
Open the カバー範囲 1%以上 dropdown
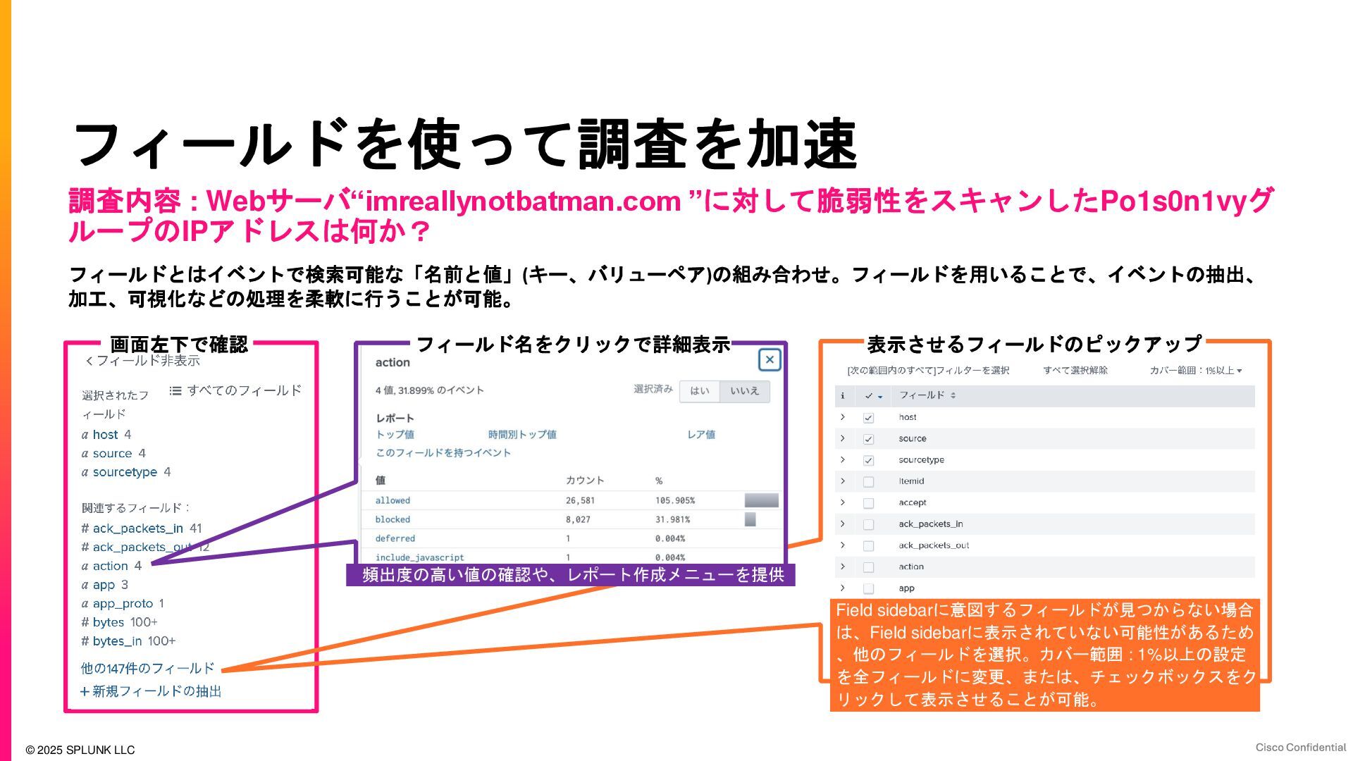coord(1196,371)
